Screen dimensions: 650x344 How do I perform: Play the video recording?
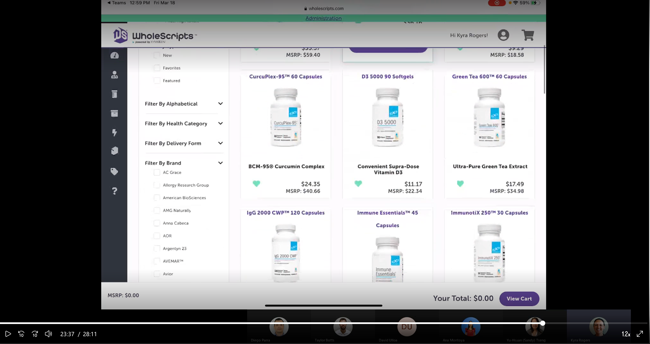pos(8,334)
